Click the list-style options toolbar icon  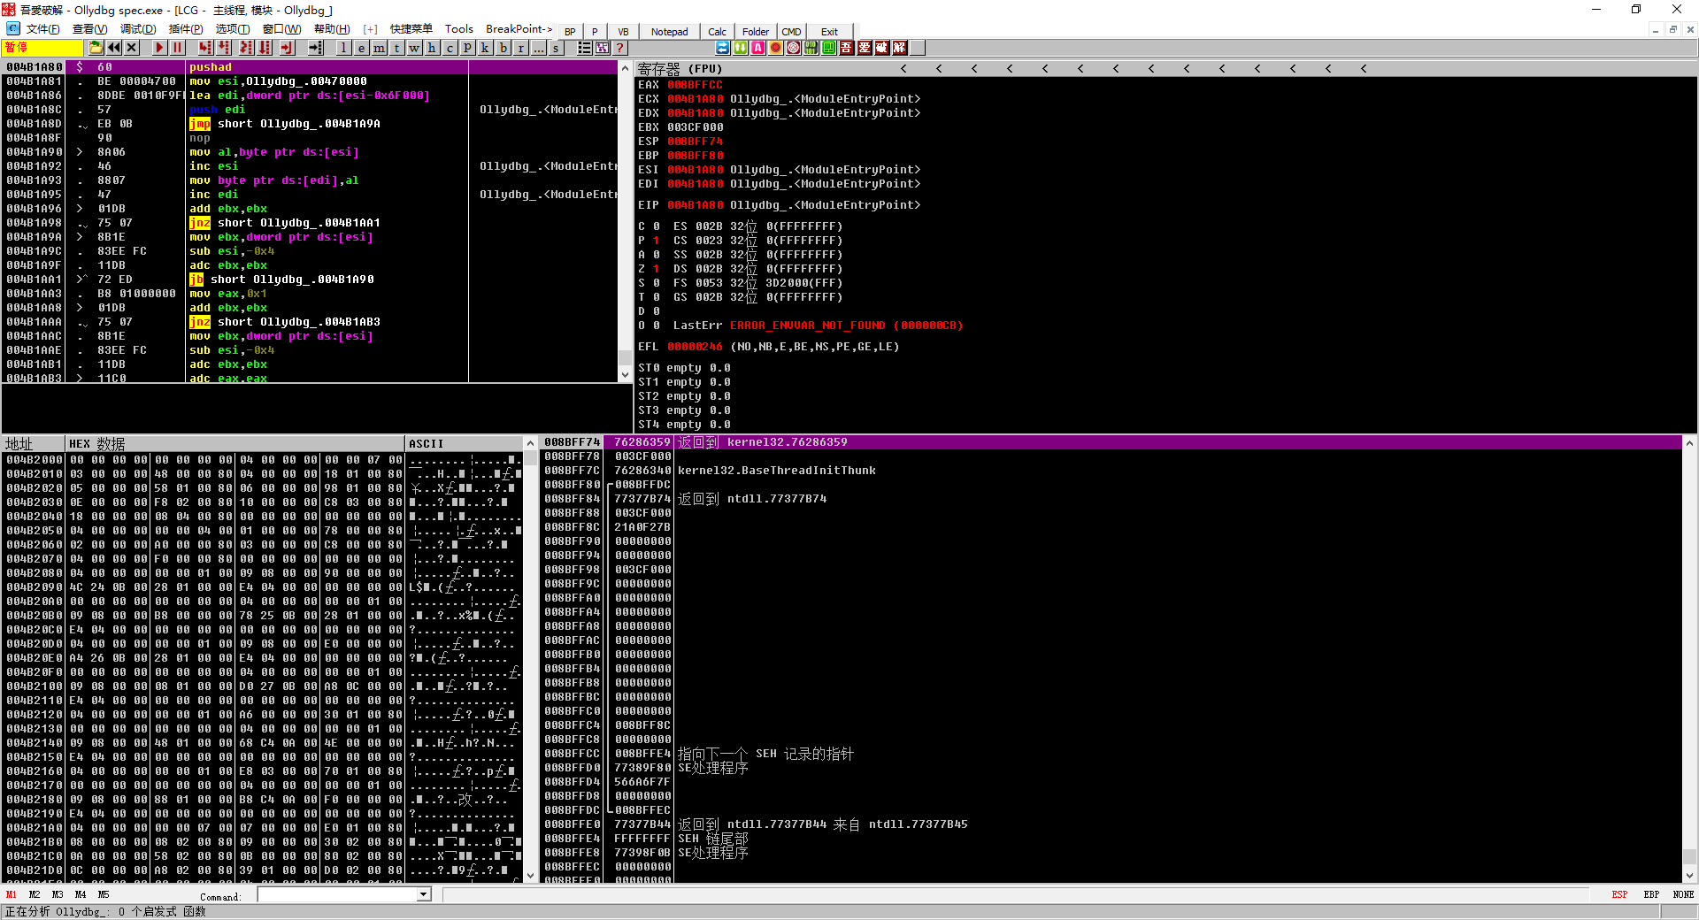pos(585,48)
